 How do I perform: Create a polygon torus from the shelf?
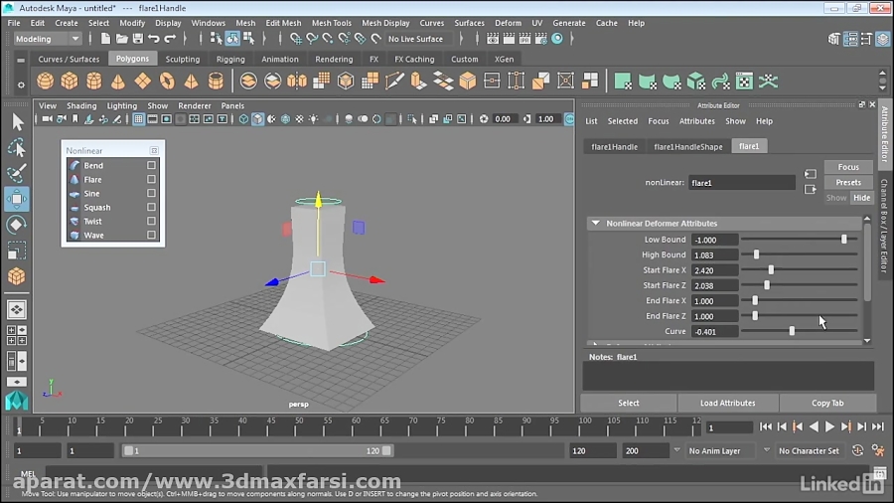tap(167, 81)
